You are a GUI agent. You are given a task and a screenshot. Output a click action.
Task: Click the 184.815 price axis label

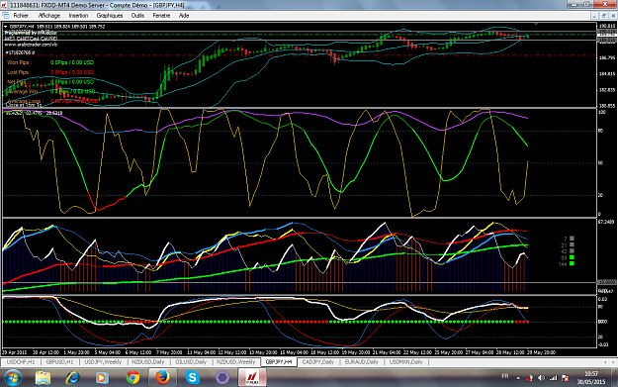click(x=607, y=74)
